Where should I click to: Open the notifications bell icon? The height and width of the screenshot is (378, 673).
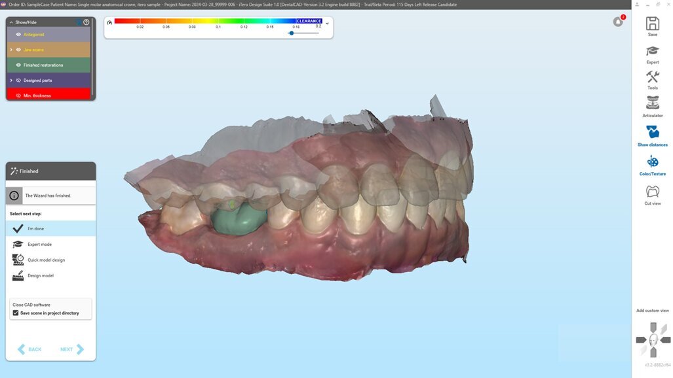point(617,22)
